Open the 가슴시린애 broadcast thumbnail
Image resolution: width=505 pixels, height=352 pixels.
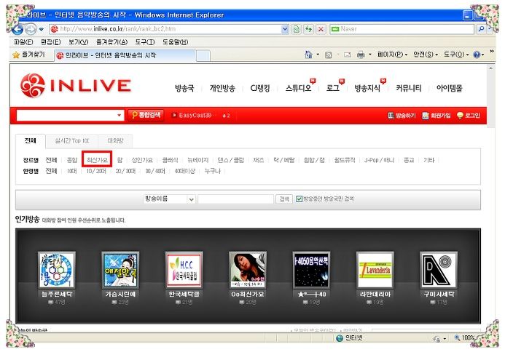click(120, 270)
